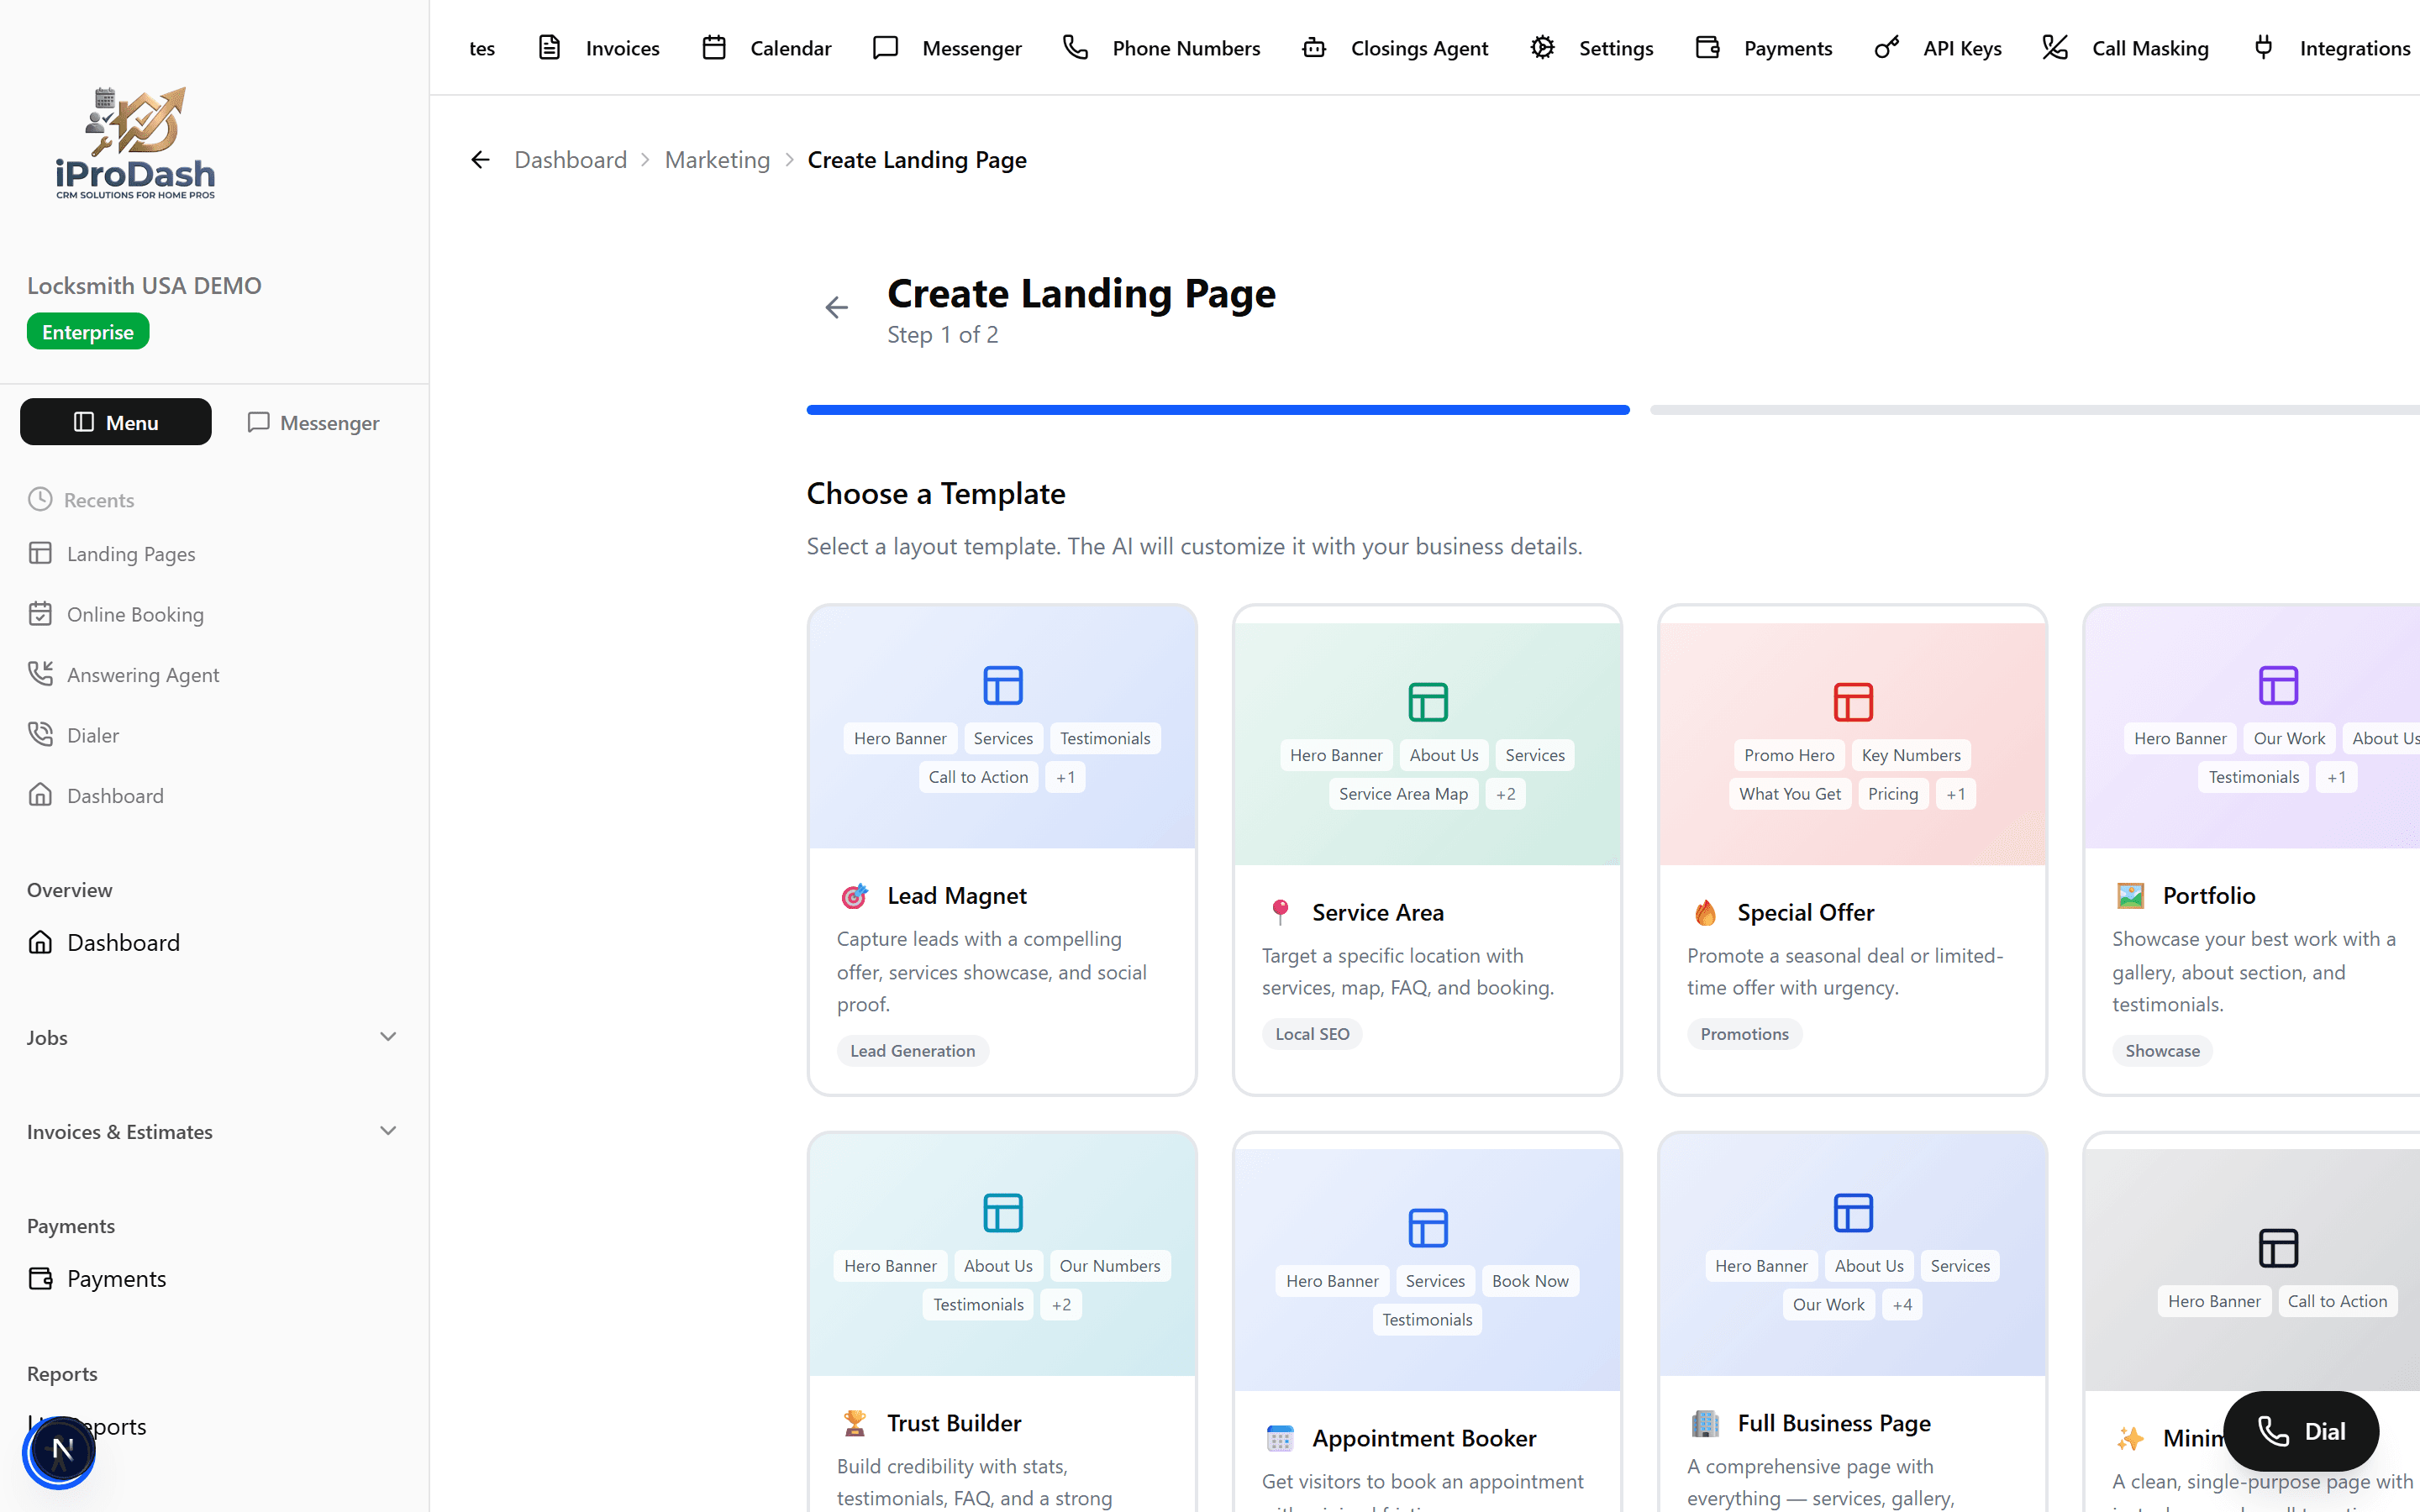Image resolution: width=2420 pixels, height=1512 pixels.
Task: Click the wallet icon beside sidebar Payments
Action: click(x=40, y=1278)
